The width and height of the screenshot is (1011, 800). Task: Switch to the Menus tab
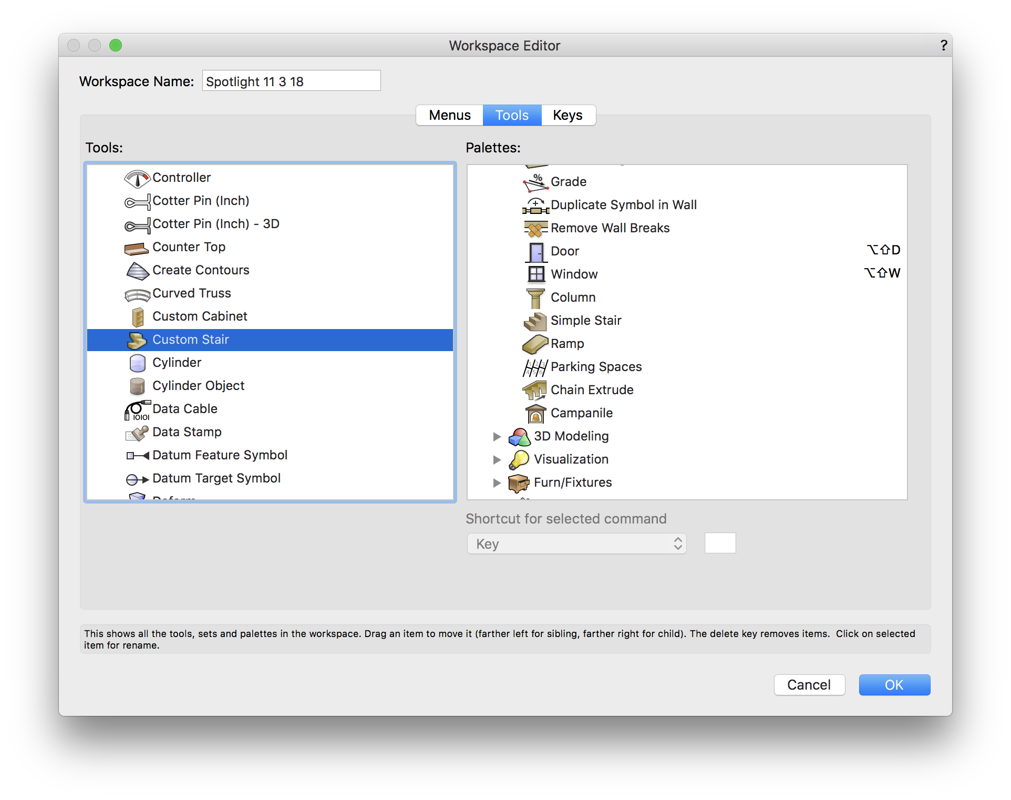pyautogui.click(x=449, y=115)
